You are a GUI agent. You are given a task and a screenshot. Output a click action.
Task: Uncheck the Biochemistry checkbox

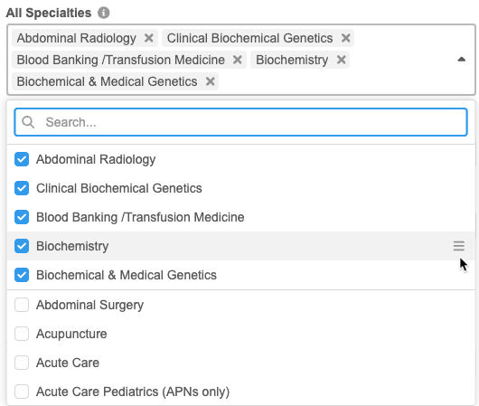click(22, 246)
